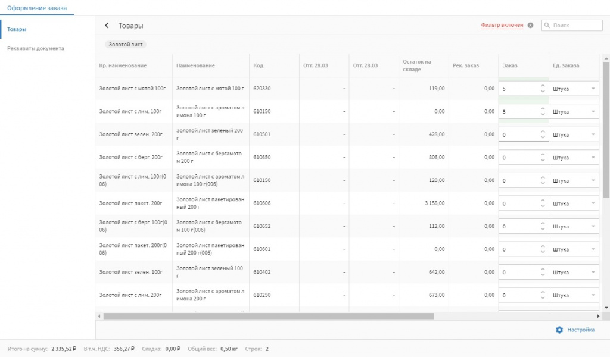The height and width of the screenshot is (357, 610).
Task: Click the Общий вес value 0,50 кг
Action: pyautogui.click(x=229, y=349)
